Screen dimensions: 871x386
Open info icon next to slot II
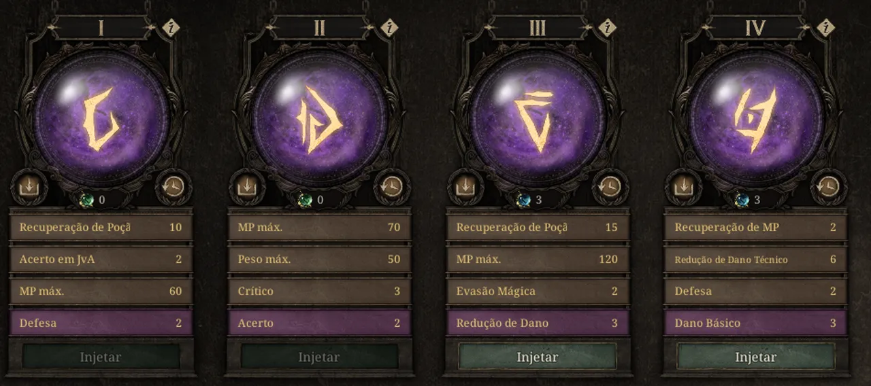[x=389, y=29]
